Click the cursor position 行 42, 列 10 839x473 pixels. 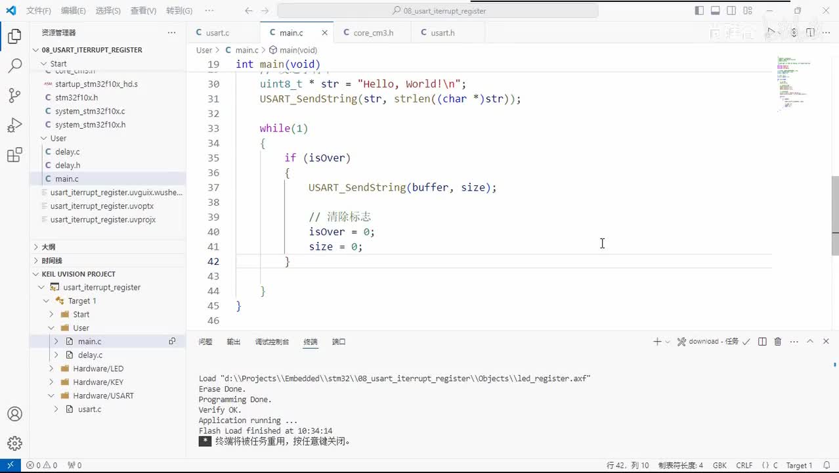coord(628,465)
